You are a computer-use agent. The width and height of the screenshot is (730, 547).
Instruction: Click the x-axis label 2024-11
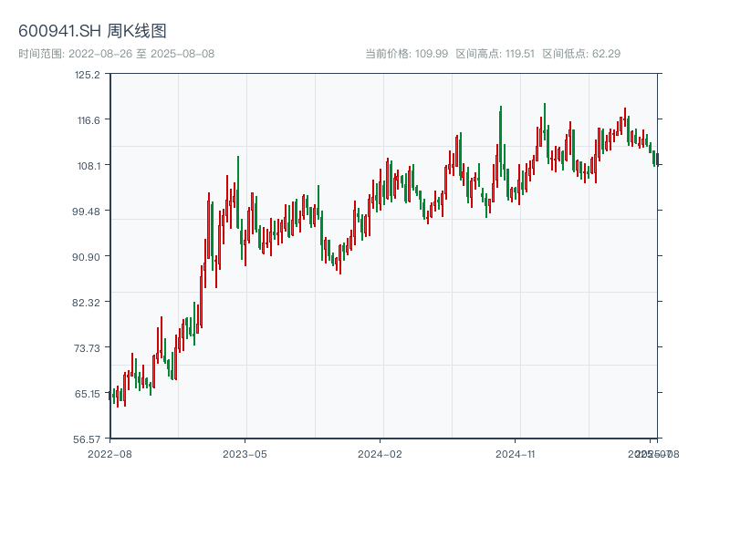(x=515, y=454)
